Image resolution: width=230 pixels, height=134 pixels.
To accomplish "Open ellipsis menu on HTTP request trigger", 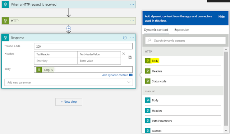I will pos(132,5).
